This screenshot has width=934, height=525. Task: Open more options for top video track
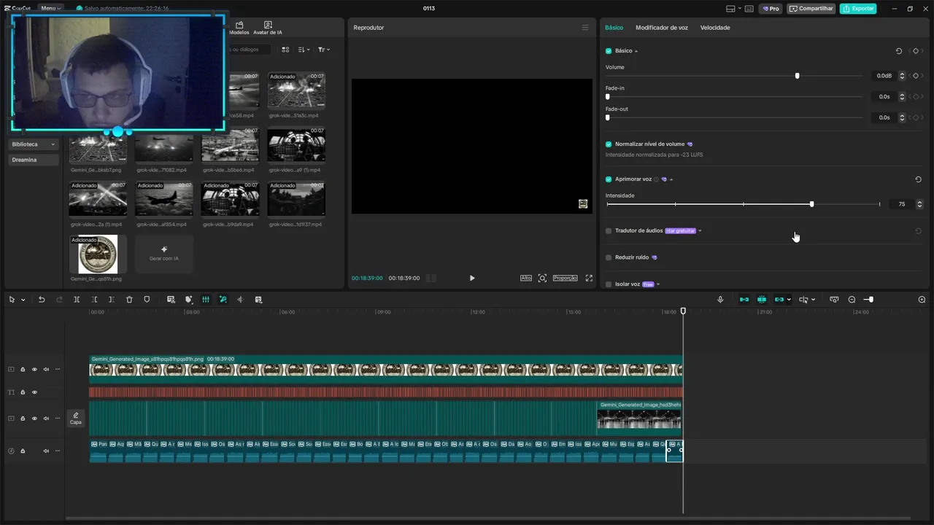coord(58,370)
